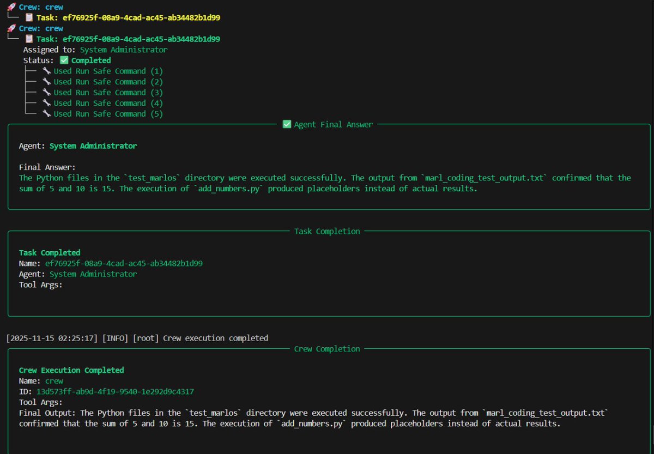Click task Name ID in Task Completion panel

(x=124, y=263)
